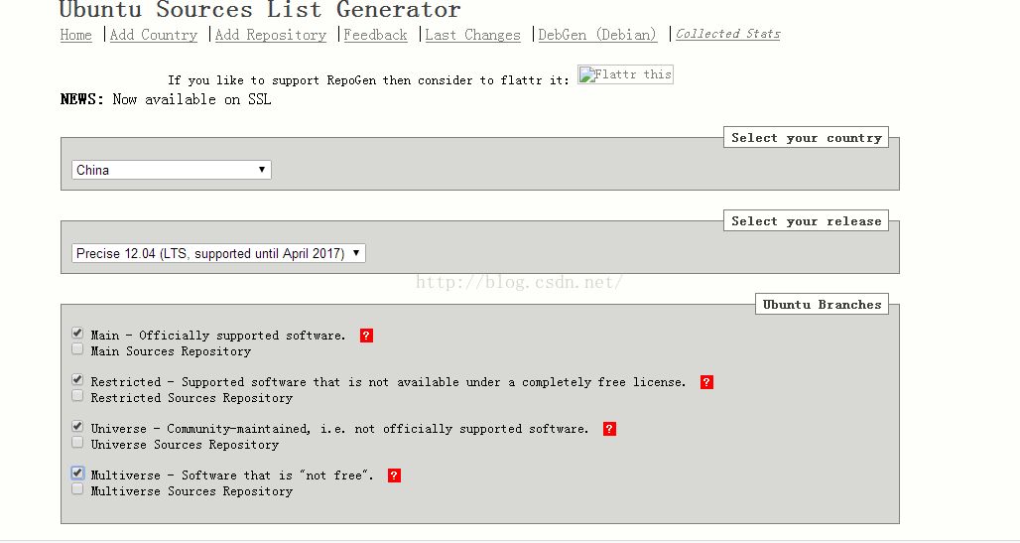This screenshot has width=1020, height=543.
Task: Click the Flattr this image button
Action: [625, 74]
